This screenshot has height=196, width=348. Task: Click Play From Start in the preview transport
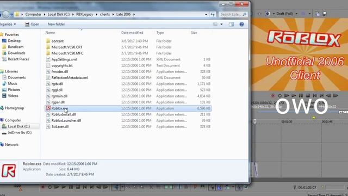[287, 96]
